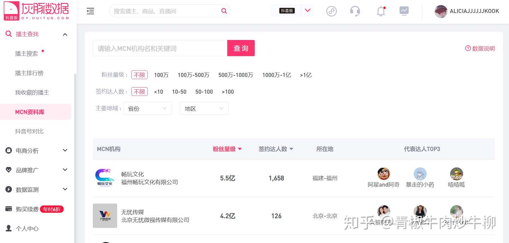Click the 数据说明 question mark icon
509x243 pixels.
click(468, 48)
